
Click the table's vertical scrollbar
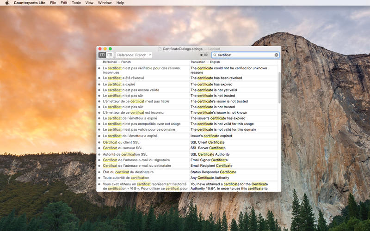point(279,88)
